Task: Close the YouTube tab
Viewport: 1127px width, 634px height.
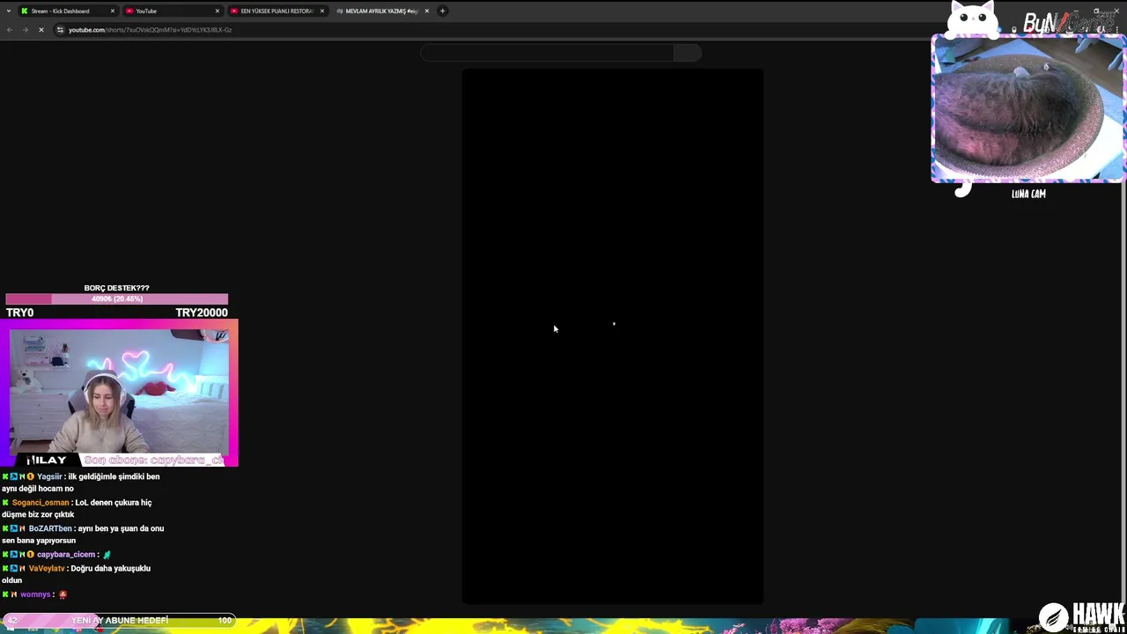Action: tap(217, 11)
